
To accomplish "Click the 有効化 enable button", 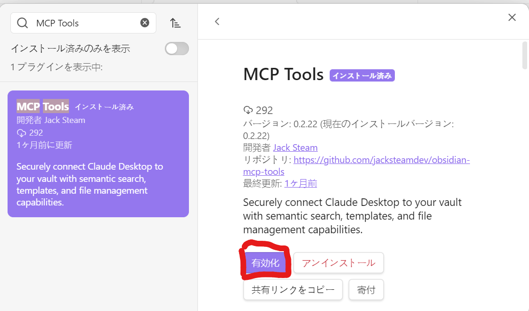I will (265, 263).
